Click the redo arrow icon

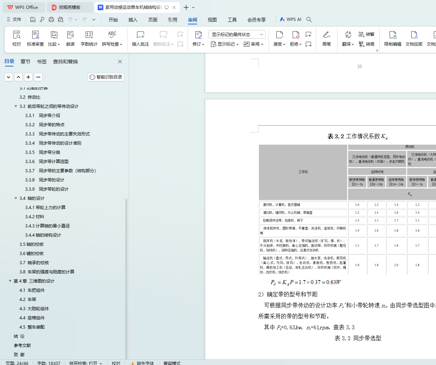[x=85, y=19]
